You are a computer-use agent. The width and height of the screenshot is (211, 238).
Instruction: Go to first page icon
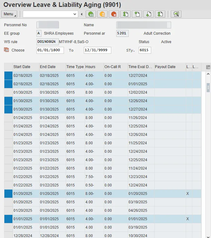point(125,14)
